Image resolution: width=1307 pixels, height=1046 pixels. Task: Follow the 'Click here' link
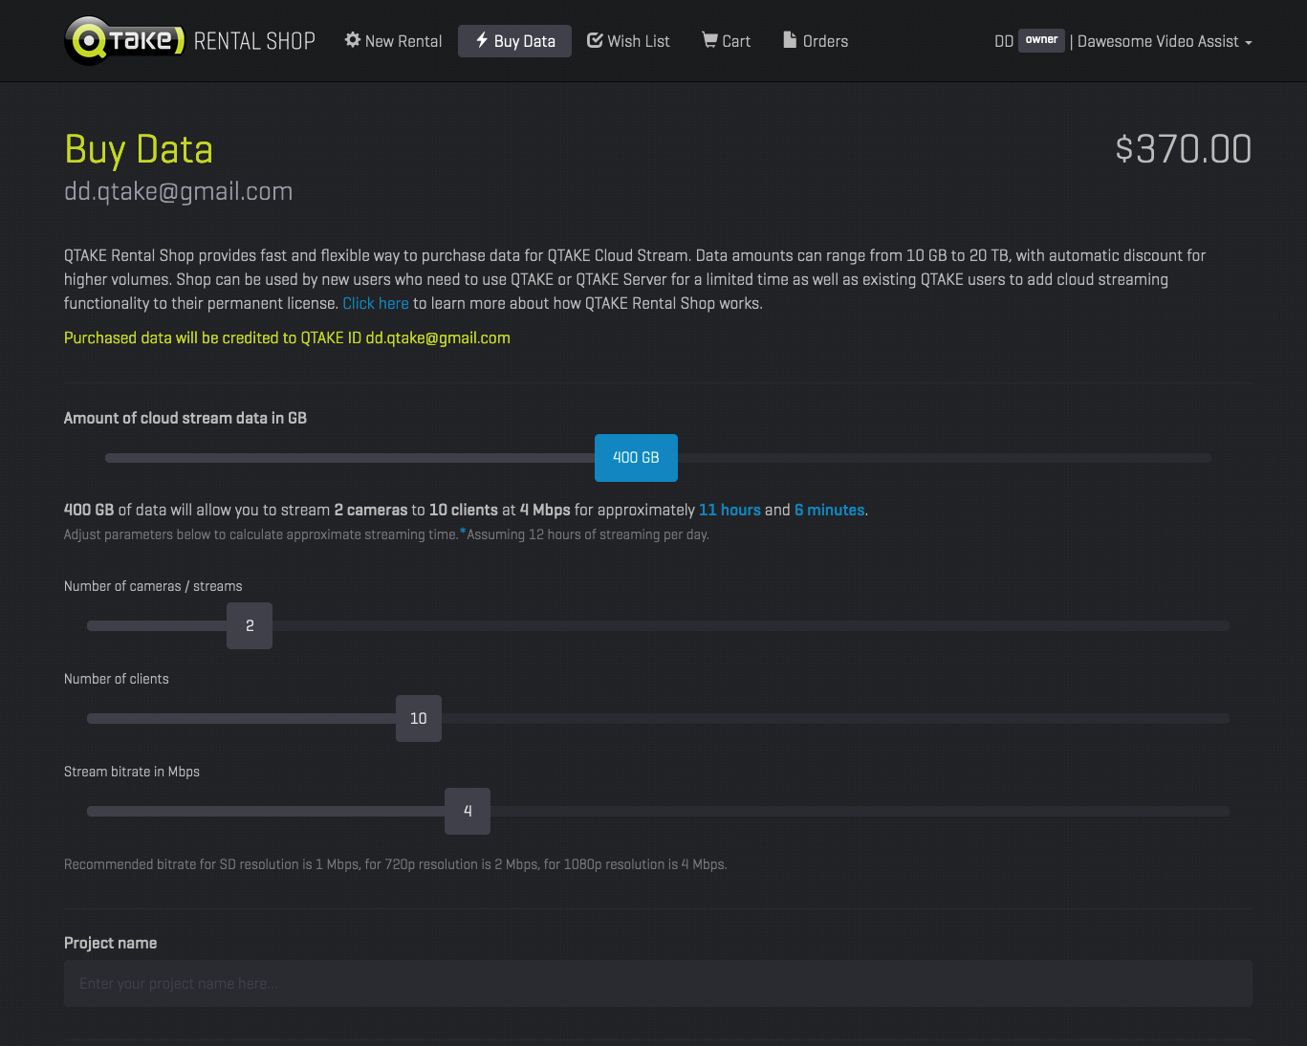[x=376, y=303]
